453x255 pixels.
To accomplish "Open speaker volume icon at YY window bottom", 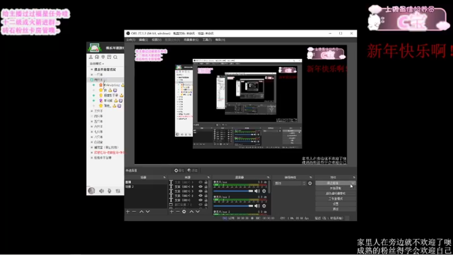I will pyautogui.click(x=101, y=191).
